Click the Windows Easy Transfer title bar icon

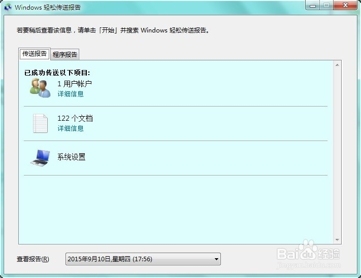8,7
